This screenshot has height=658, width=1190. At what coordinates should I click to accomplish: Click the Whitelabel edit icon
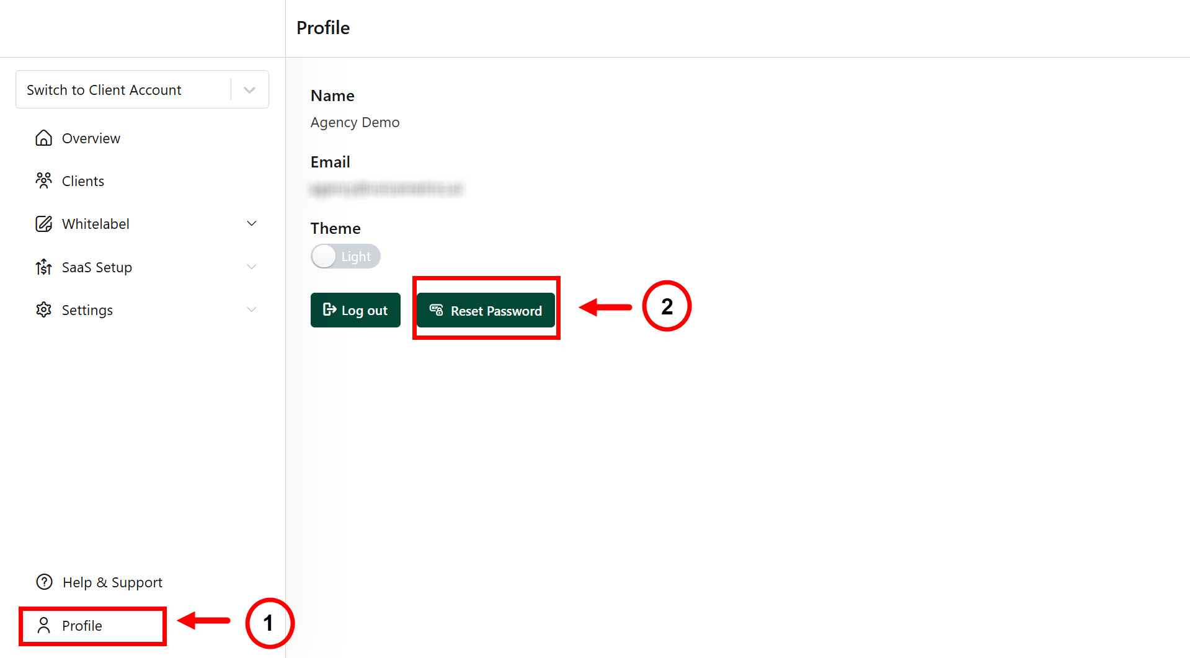(43, 224)
